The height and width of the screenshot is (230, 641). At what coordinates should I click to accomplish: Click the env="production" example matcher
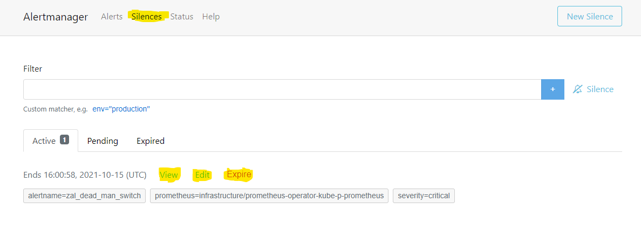pyautogui.click(x=121, y=109)
